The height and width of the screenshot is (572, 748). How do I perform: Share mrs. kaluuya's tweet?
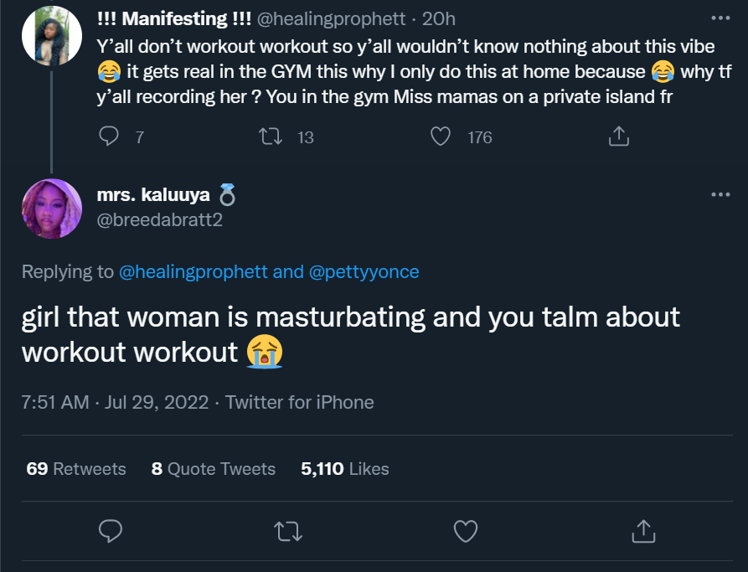coord(642,530)
